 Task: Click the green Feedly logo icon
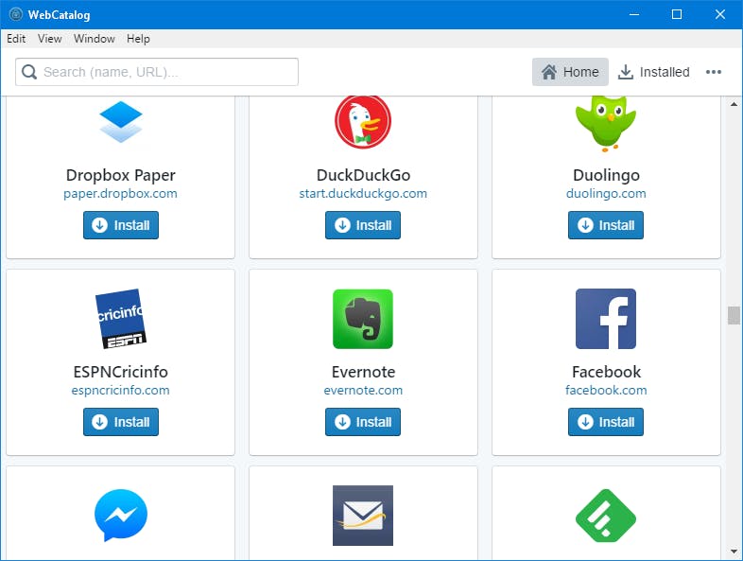point(606,516)
